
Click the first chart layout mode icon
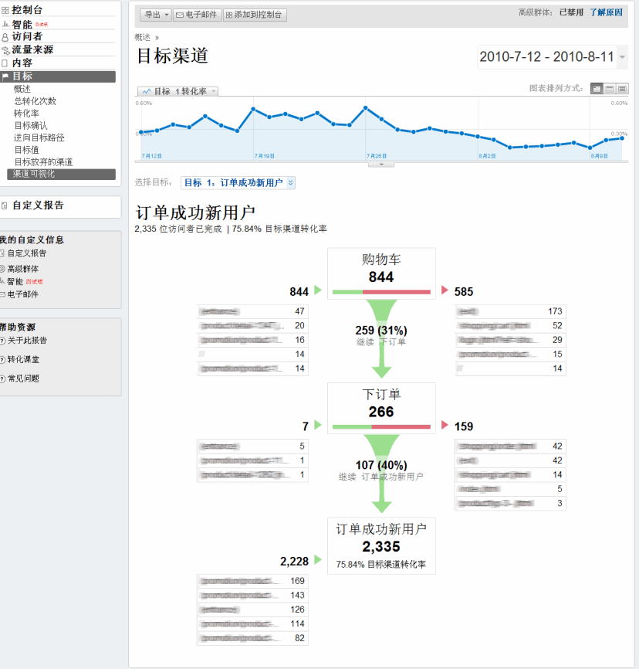(597, 89)
